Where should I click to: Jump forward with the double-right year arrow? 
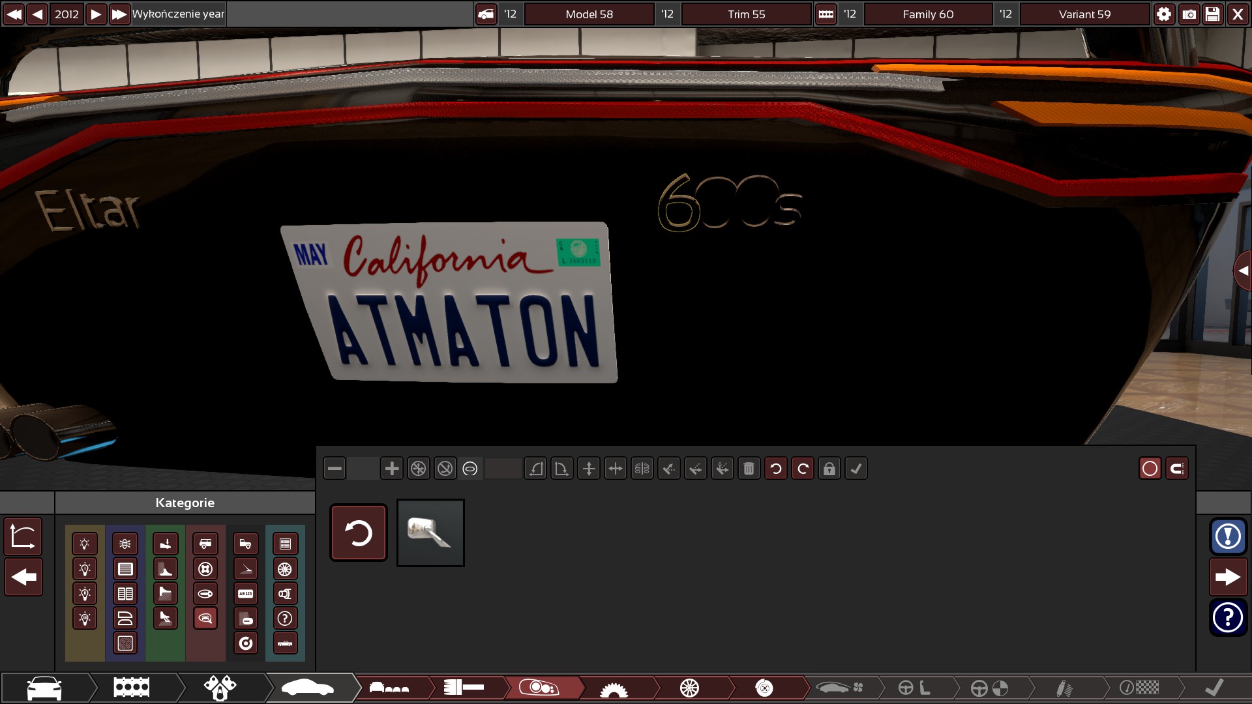pyautogui.click(x=119, y=14)
